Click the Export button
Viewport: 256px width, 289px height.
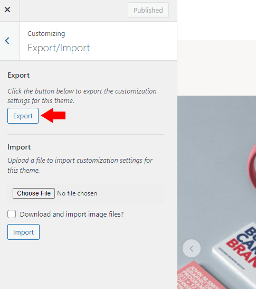[23, 116]
